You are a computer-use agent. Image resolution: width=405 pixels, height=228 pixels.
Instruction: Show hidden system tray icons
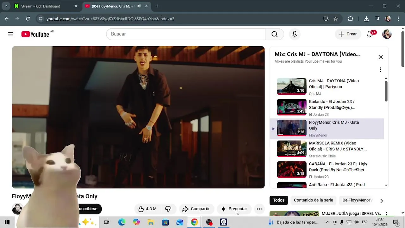327,222
